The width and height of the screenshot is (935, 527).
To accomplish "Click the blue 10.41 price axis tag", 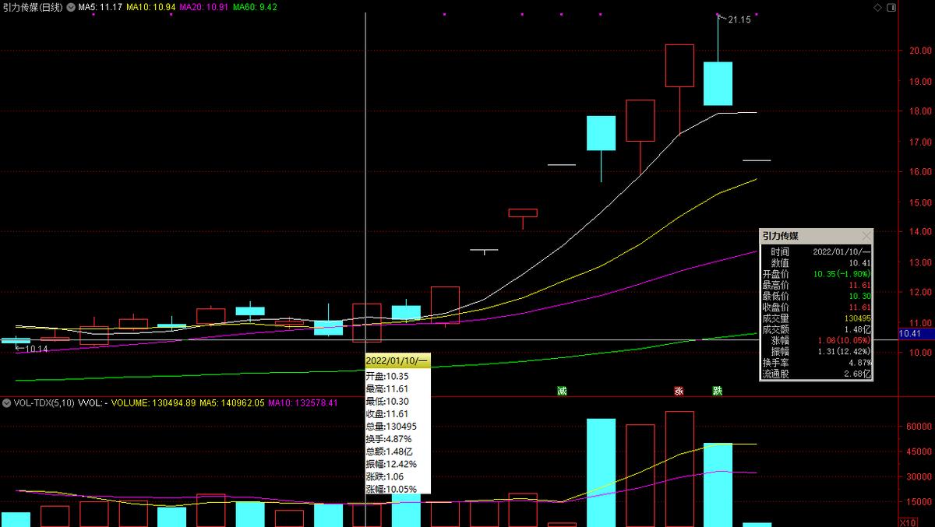I will [x=910, y=334].
